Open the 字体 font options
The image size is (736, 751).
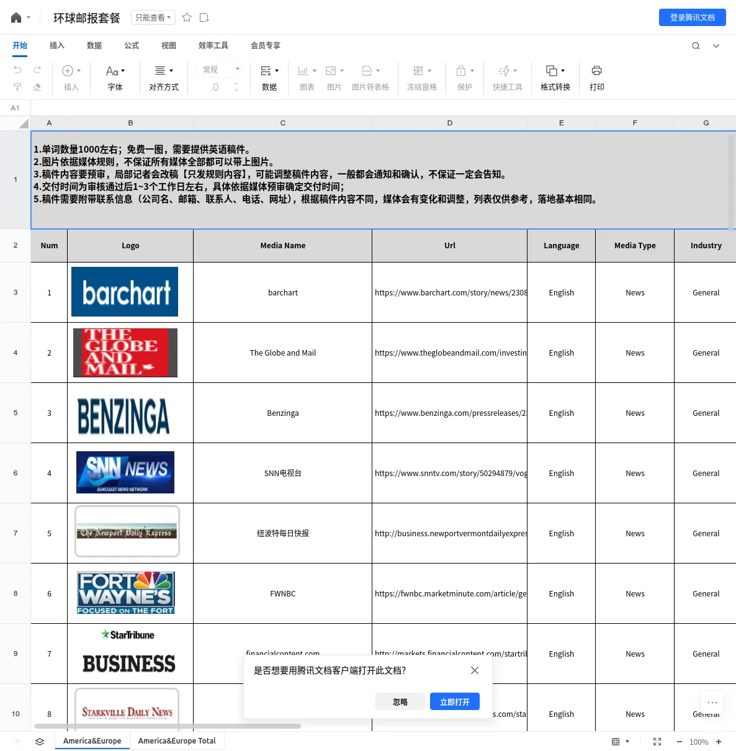115,78
